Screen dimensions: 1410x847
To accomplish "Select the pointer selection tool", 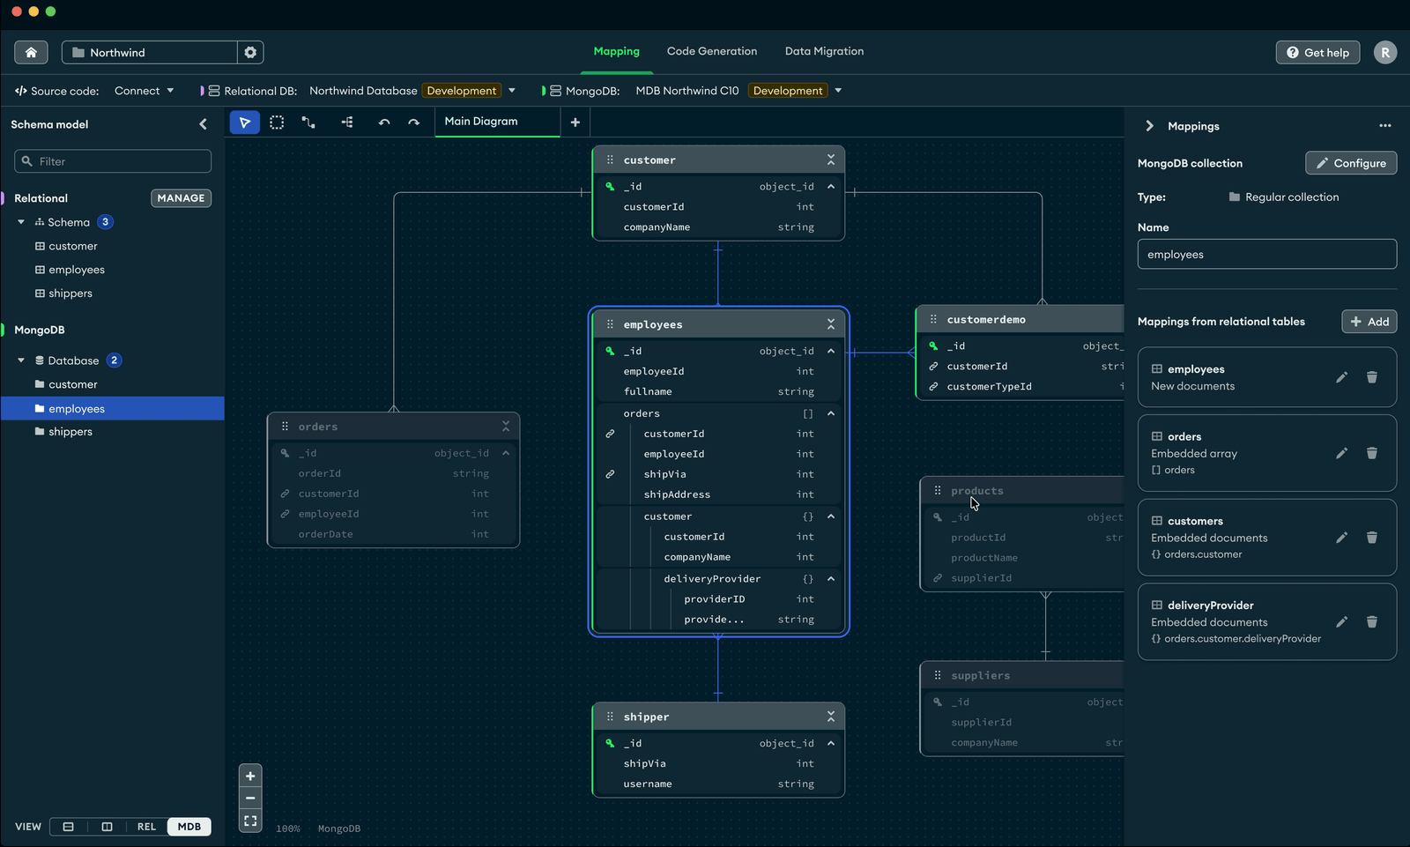I will coord(245,123).
